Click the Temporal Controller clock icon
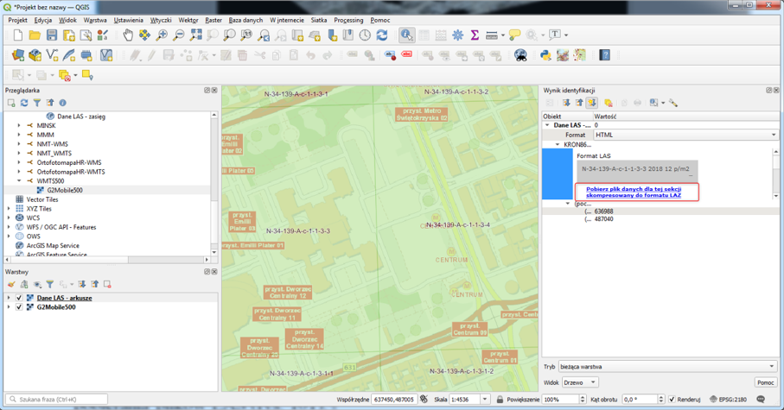Image resolution: width=784 pixels, height=410 pixels. (x=365, y=35)
